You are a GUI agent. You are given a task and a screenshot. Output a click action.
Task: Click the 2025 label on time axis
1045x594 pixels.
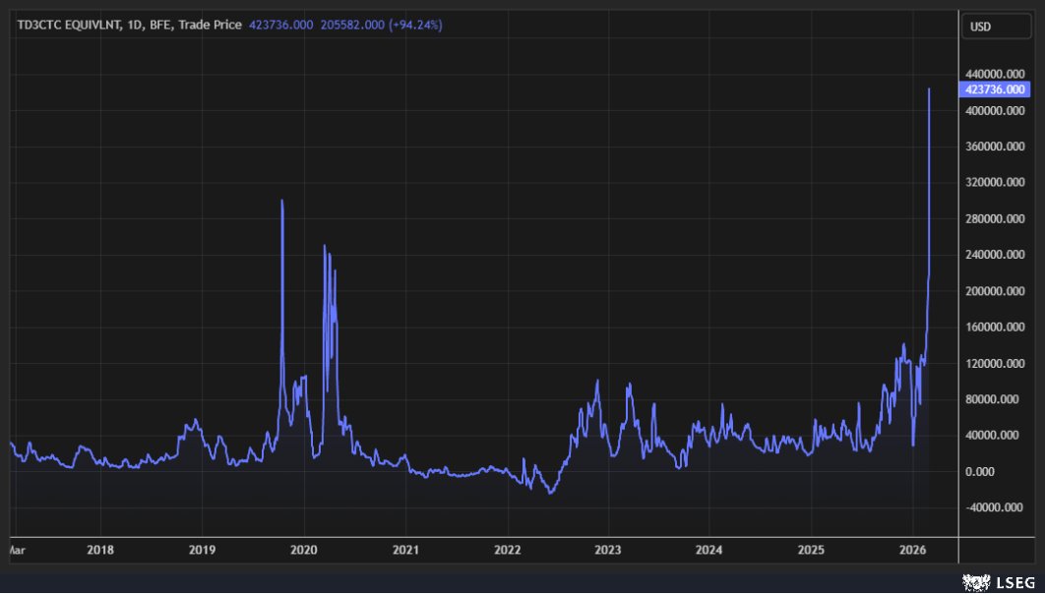(811, 550)
